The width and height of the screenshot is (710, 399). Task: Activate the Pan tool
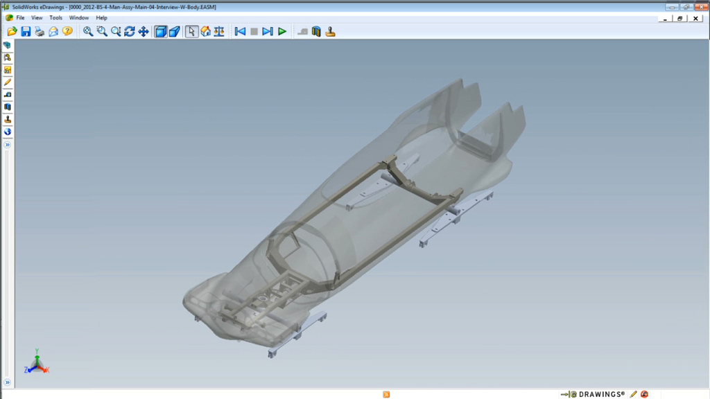[x=144, y=31]
